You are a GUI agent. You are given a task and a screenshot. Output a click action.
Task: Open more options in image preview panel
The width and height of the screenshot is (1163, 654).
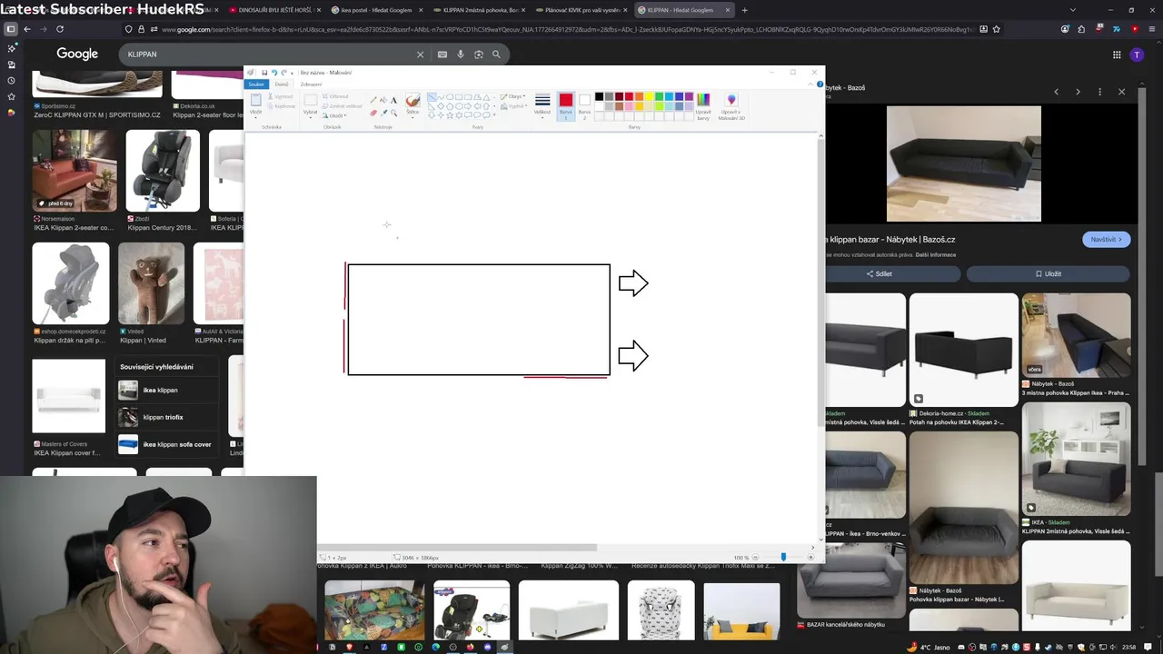(x=1099, y=92)
